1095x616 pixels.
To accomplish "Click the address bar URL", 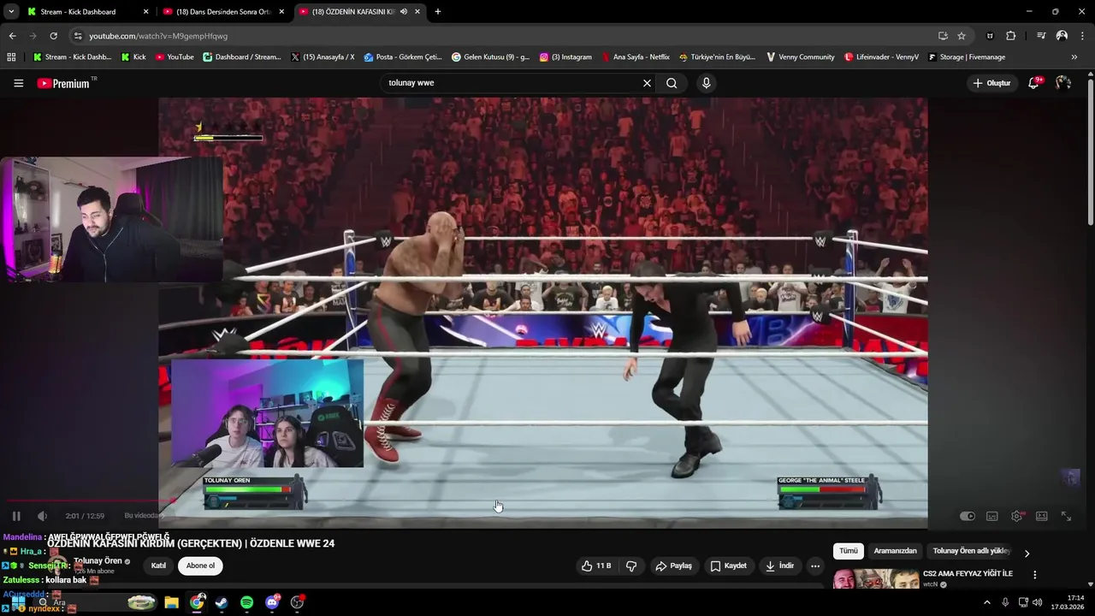I will click(x=158, y=36).
